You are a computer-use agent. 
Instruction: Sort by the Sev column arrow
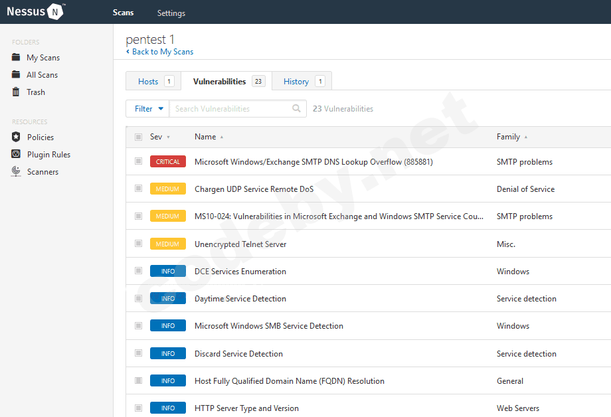coord(168,137)
